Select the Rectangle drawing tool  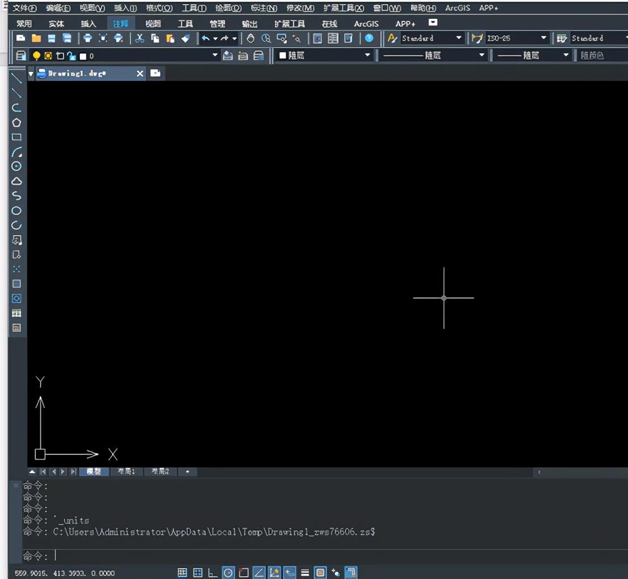pyautogui.click(x=16, y=137)
